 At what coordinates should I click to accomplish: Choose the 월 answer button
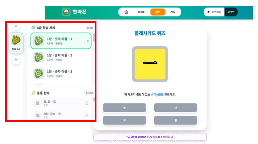[x=175, y=120]
